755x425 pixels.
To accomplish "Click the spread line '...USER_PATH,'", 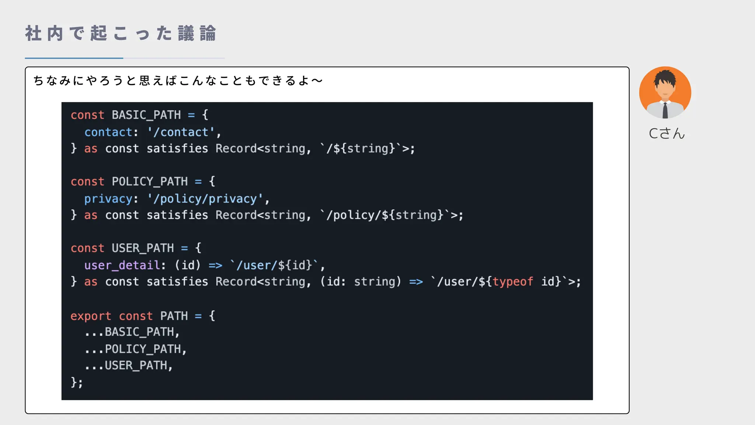I will (129, 366).
